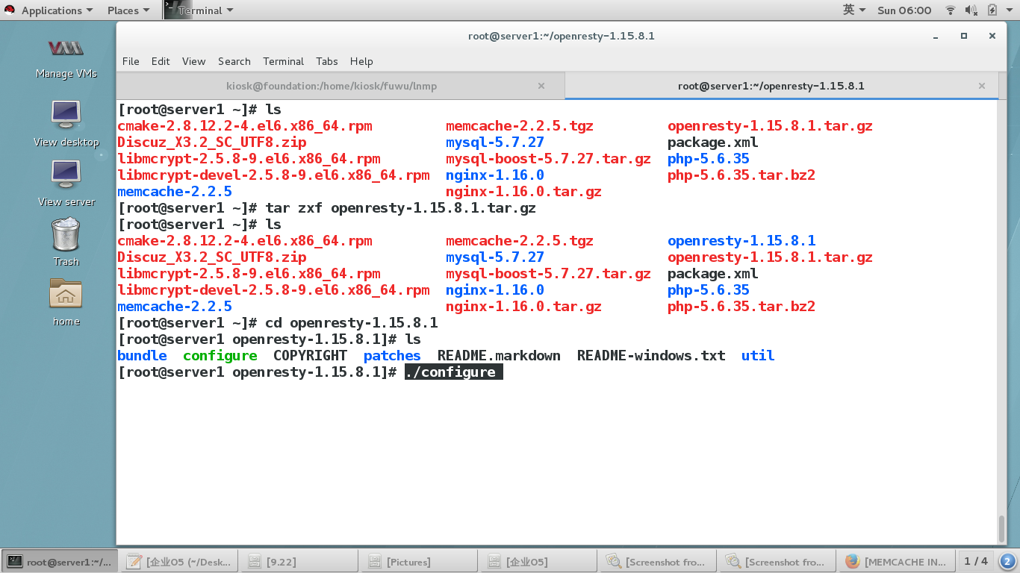Click 'php-5.6.35.tar.bz2' in second ls listing

(741, 307)
